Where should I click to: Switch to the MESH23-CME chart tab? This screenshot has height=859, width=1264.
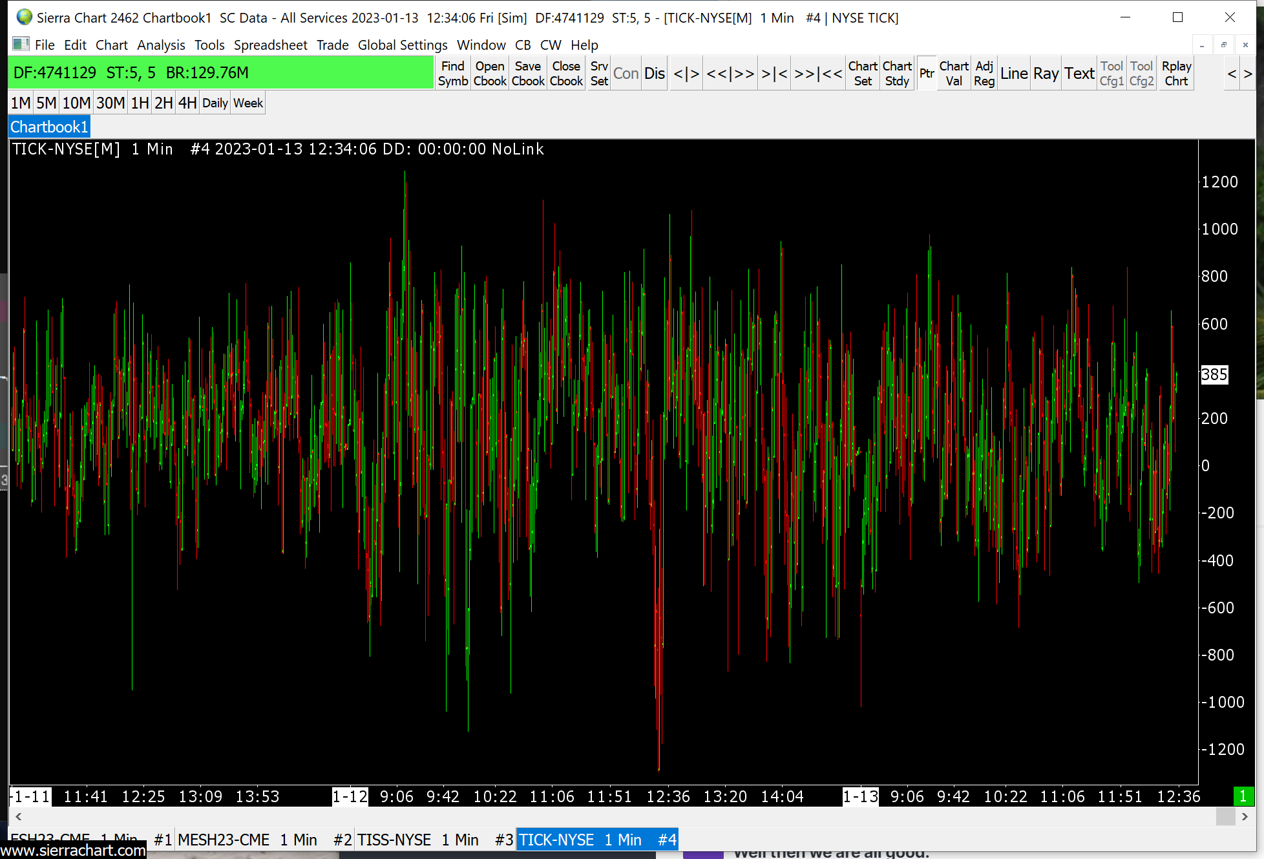pyautogui.click(x=247, y=840)
